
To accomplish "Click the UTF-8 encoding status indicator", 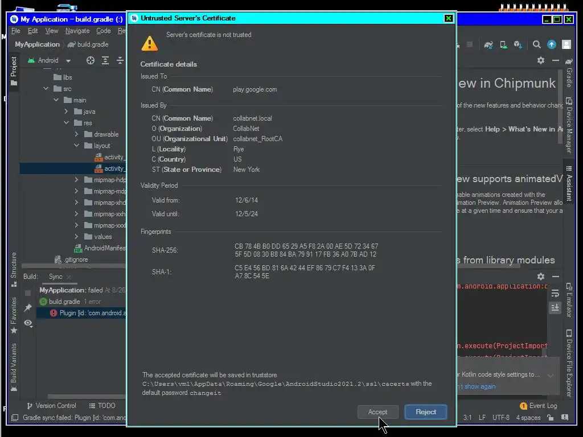I will 501,418.
